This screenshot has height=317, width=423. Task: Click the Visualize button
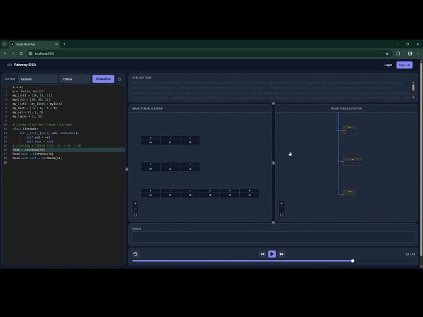tap(103, 79)
